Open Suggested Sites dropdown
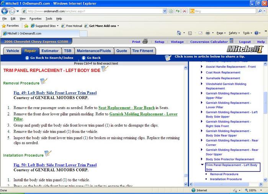 click(45, 26)
